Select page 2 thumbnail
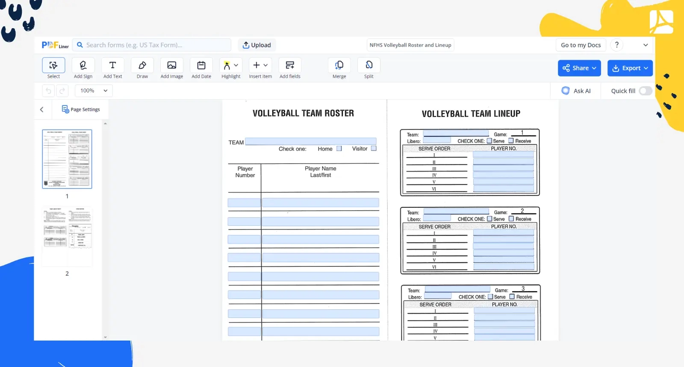Image resolution: width=684 pixels, height=367 pixels. tap(67, 236)
